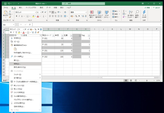
Task: Expand the Name Box dropdown
Action: [x=14, y=25]
